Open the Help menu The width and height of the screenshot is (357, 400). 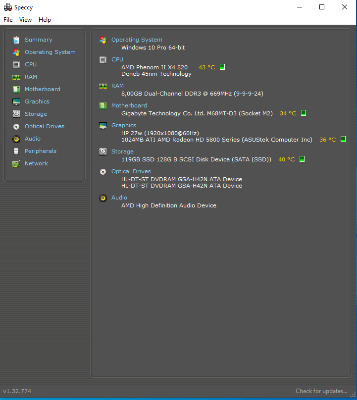click(x=45, y=20)
